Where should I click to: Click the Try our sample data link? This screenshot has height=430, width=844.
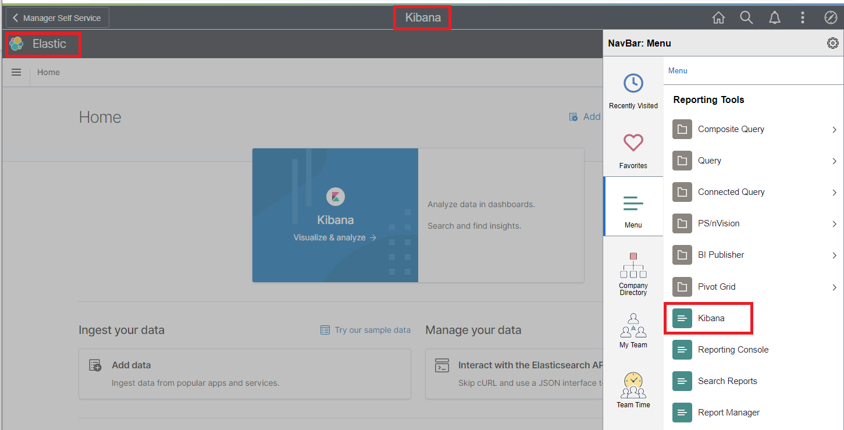[365, 330]
